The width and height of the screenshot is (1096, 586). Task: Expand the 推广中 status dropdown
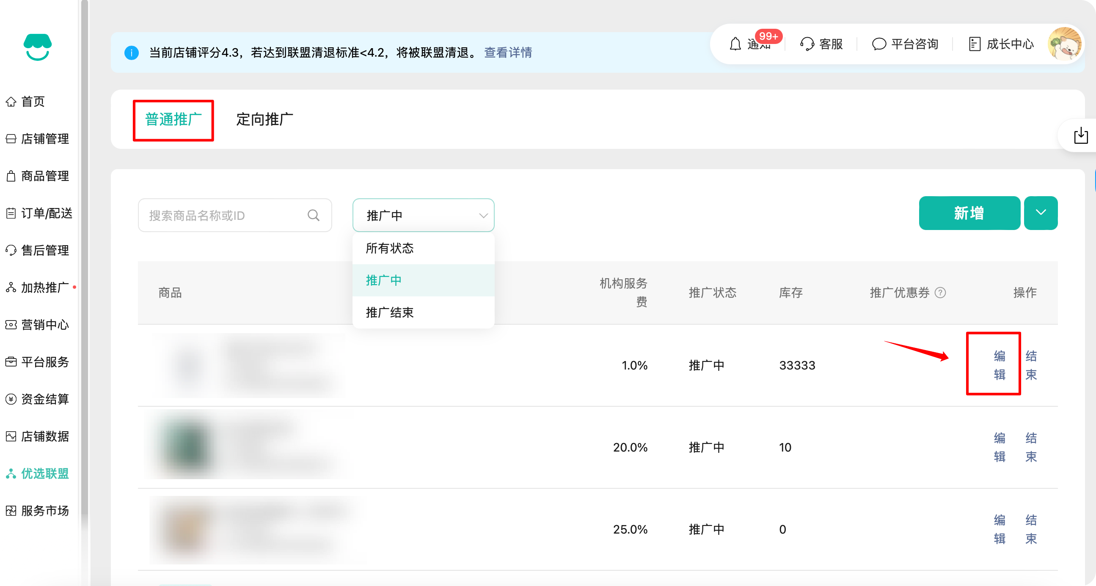point(423,216)
